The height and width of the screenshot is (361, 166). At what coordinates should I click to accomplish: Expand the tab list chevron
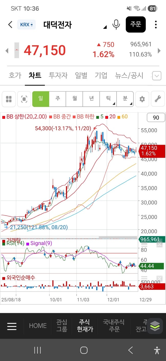tap(157, 76)
